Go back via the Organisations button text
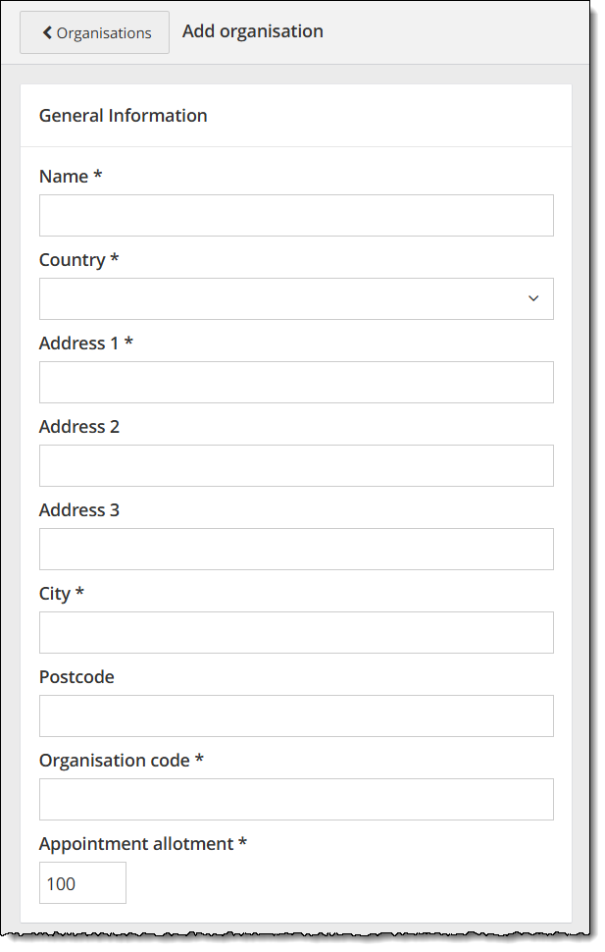Screen dimensions: 605x952 [x=104, y=33]
